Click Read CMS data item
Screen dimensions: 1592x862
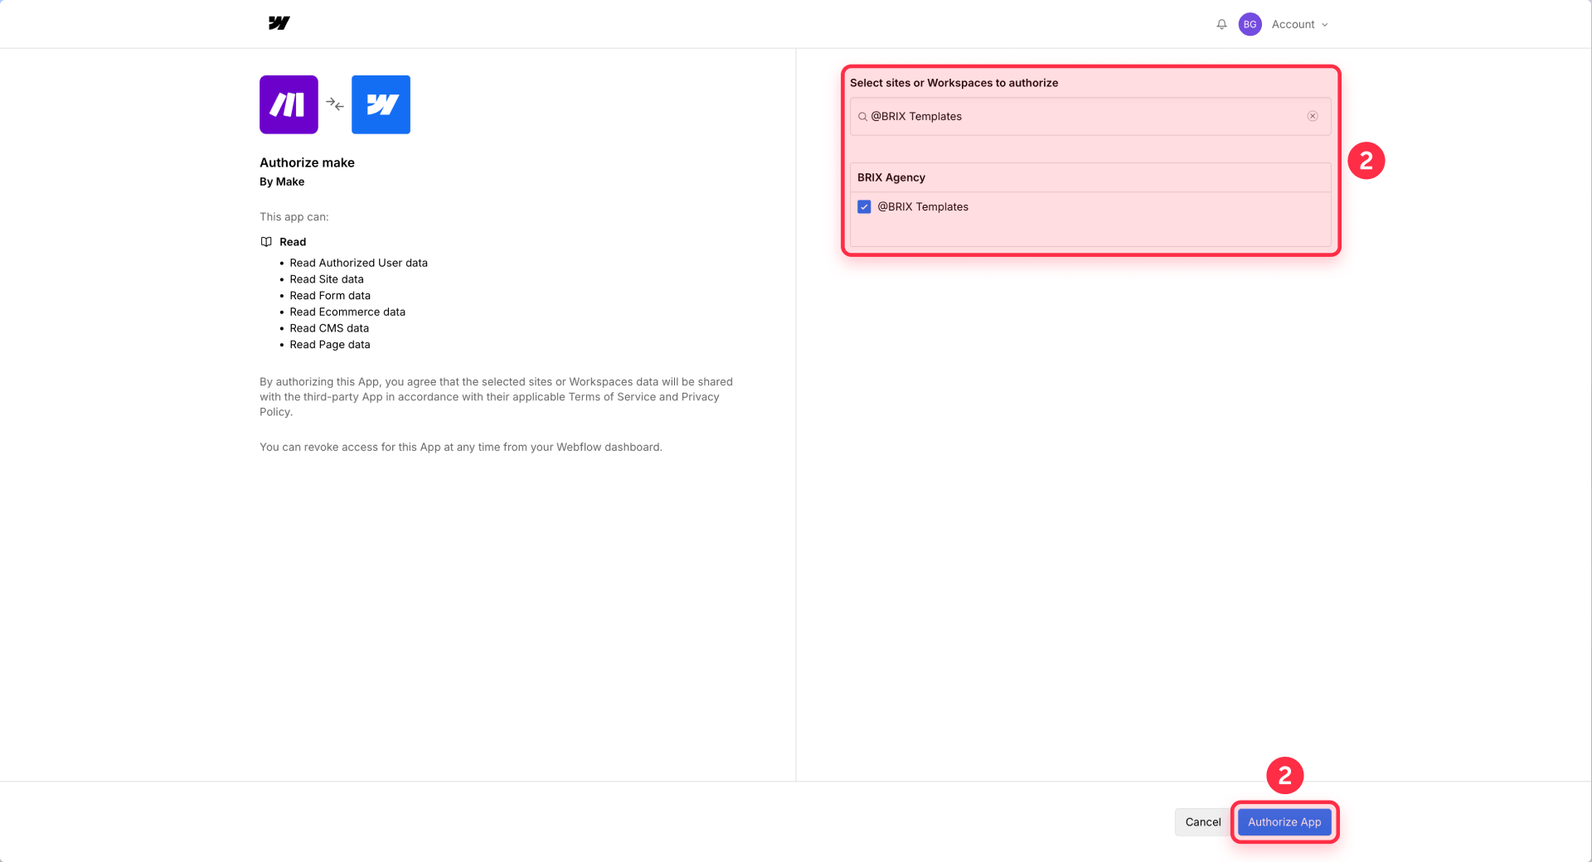tap(329, 328)
